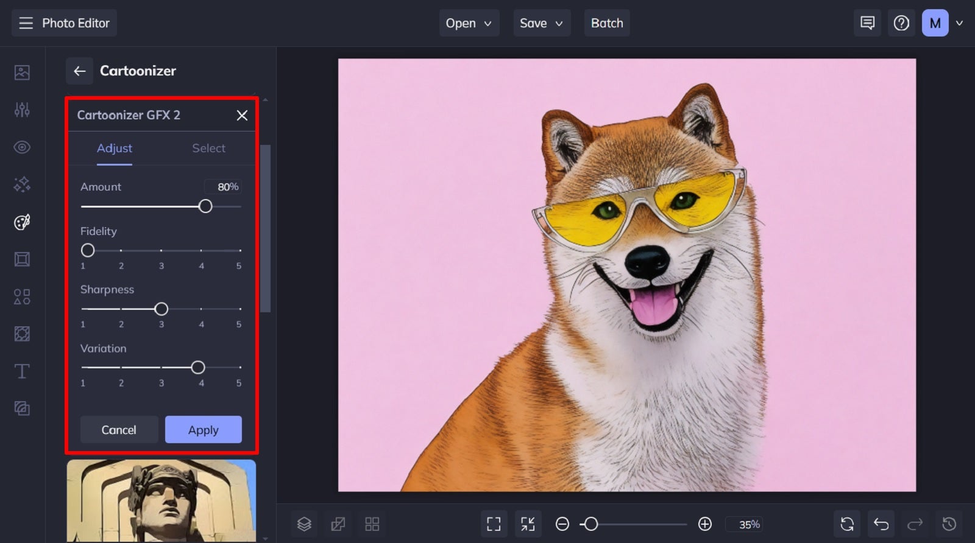Click the undo arrow icon

[881, 524]
